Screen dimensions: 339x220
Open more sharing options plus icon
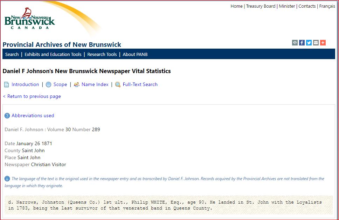[323, 43]
